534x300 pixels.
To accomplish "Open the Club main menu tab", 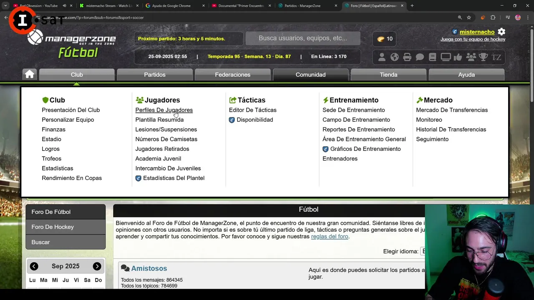I will coord(77,75).
